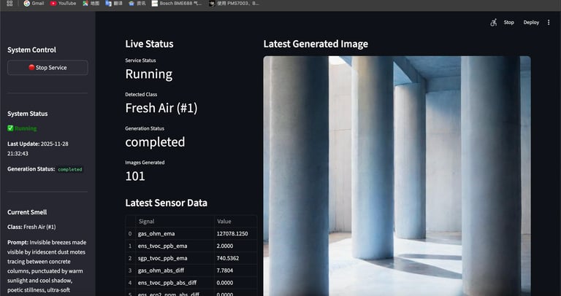Click the Signal column header

pyautogui.click(x=175, y=222)
